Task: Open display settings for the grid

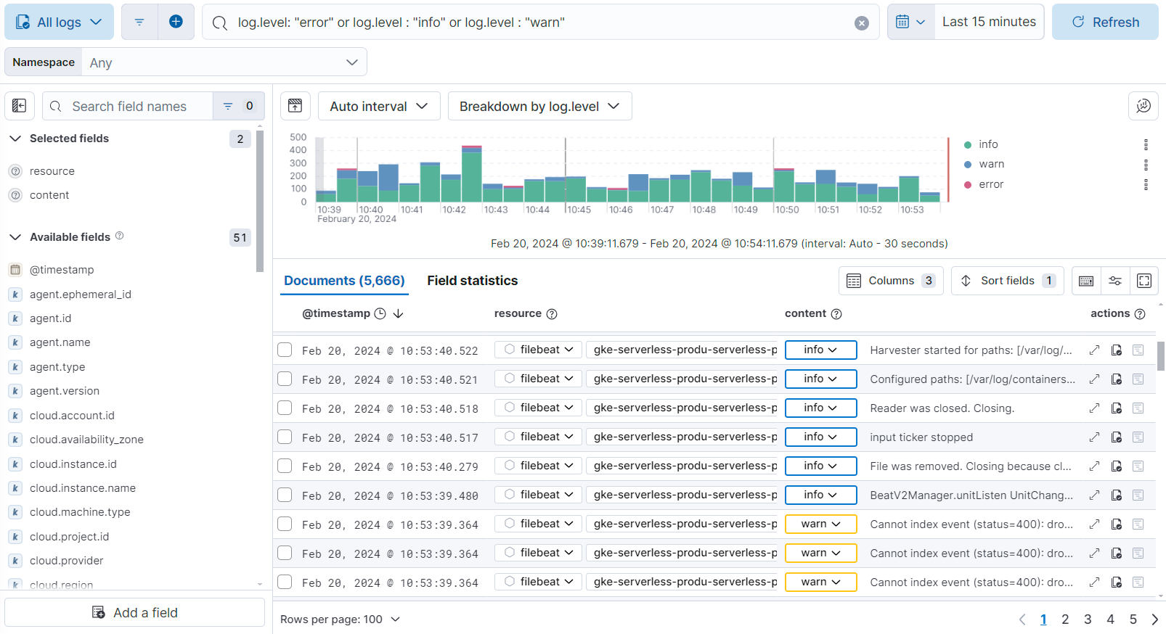Action: 1115,281
